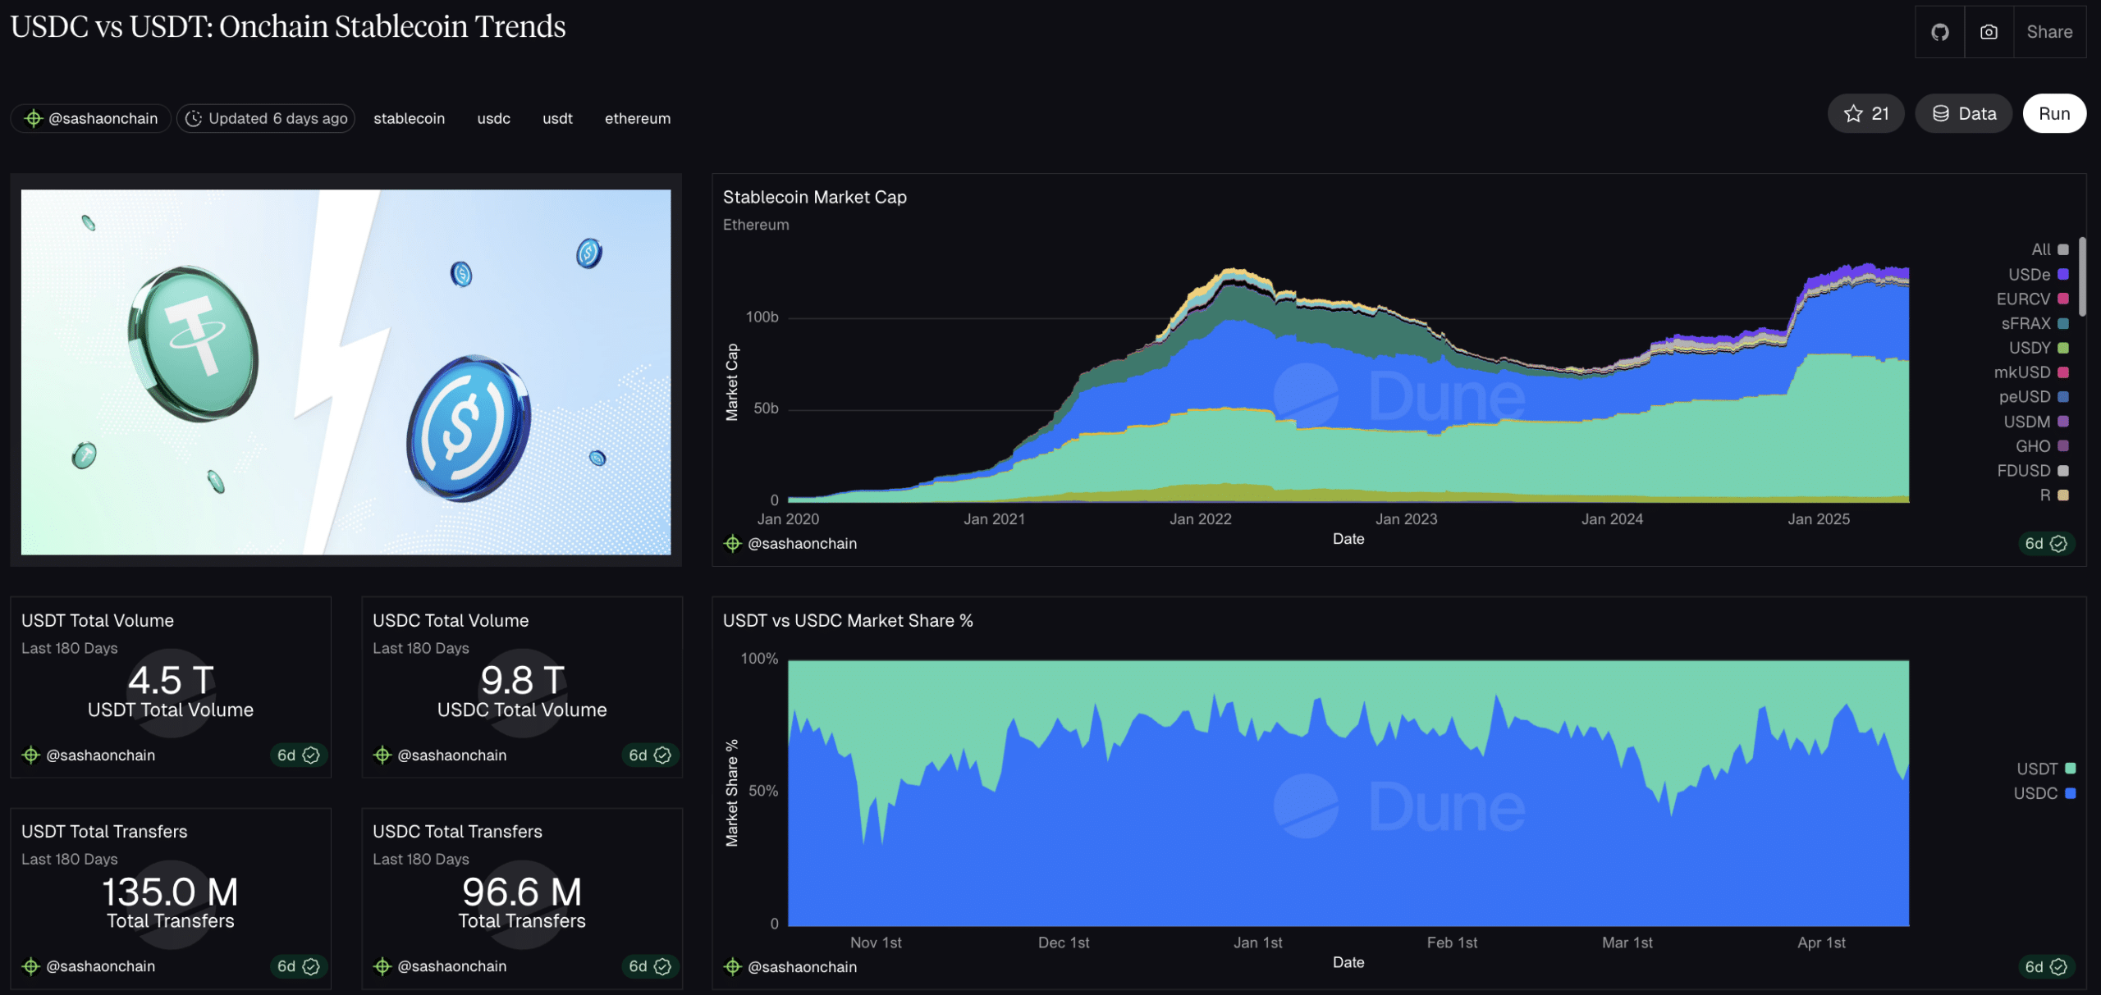Screen dimensions: 2101x995
Task: Click the camera screenshot icon
Action: (1989, 31)
